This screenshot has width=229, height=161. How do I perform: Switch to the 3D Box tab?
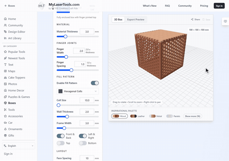coord(118,20)
